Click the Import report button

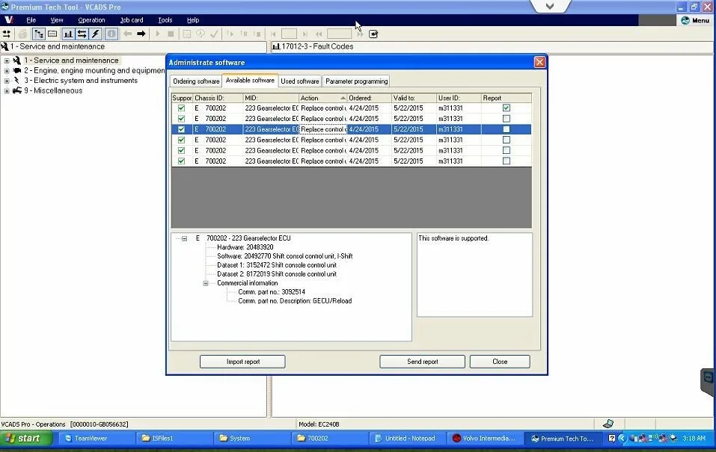[x=242, y=362]
